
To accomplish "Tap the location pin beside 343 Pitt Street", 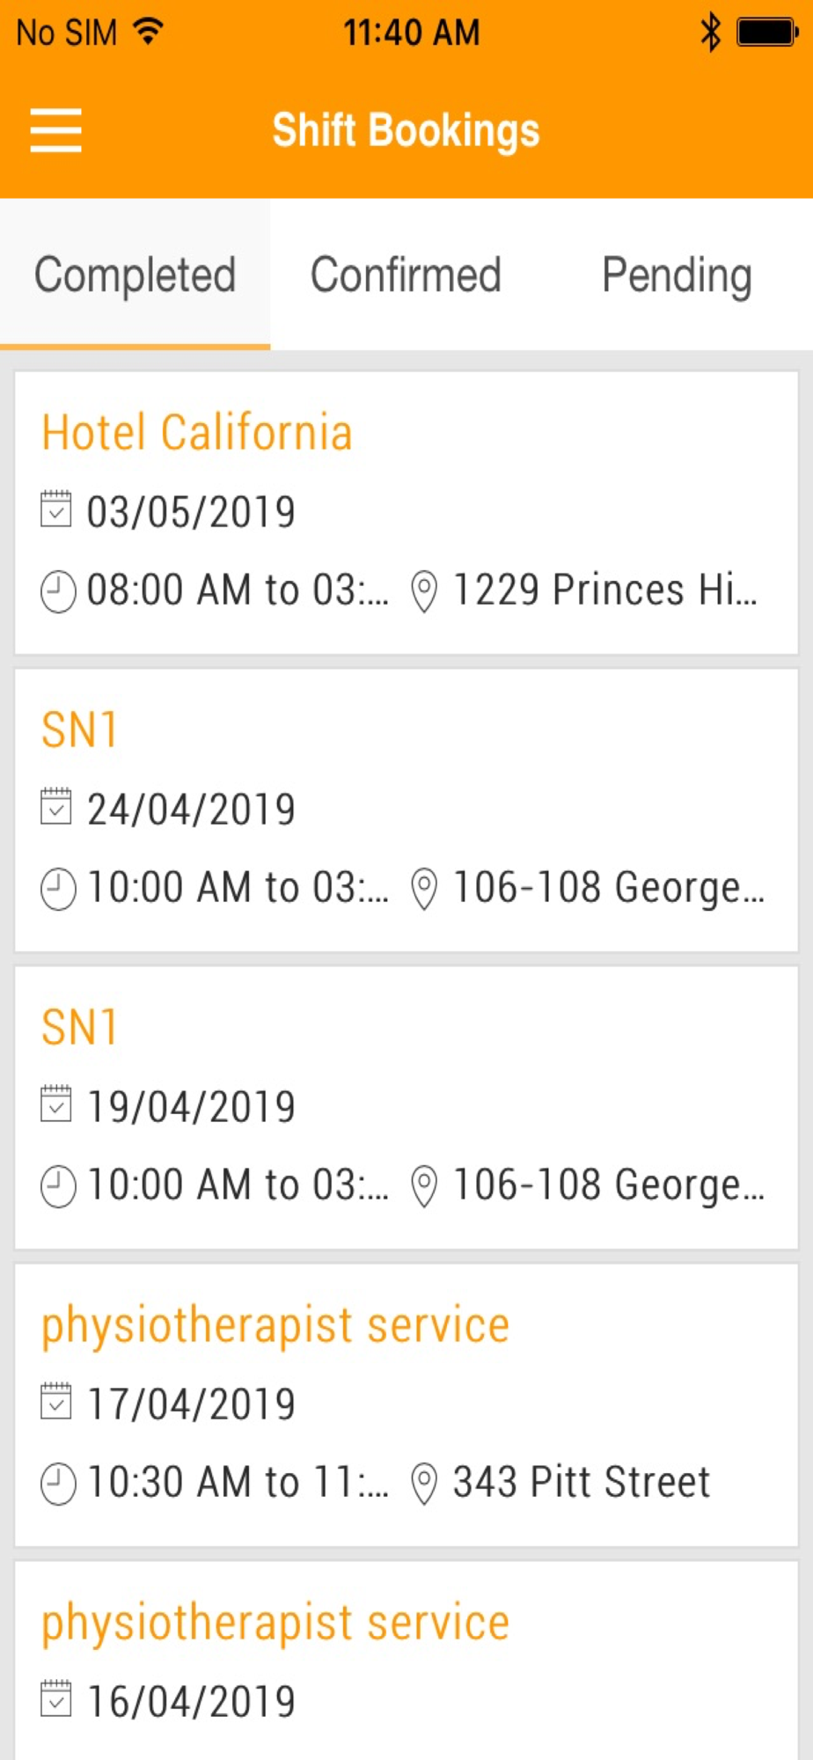I will 424,1484.
